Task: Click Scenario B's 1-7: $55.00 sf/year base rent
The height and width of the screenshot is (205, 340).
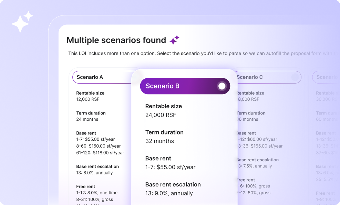Action: pos(170,167)
